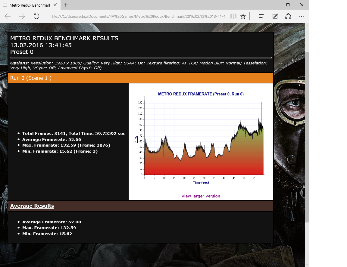The image size is (347, 267).
Task: Open the View larger version link
Action: point(201,196)
